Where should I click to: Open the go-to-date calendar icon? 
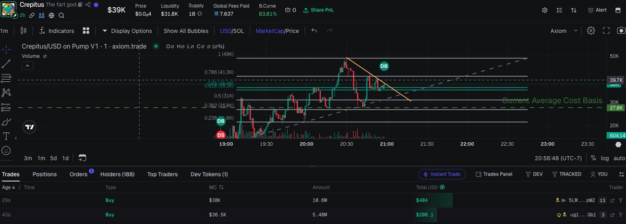tap(82, 158)
